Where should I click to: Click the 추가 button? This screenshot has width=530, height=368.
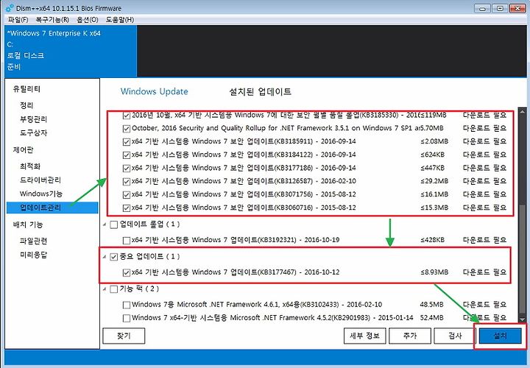[410, 336]
